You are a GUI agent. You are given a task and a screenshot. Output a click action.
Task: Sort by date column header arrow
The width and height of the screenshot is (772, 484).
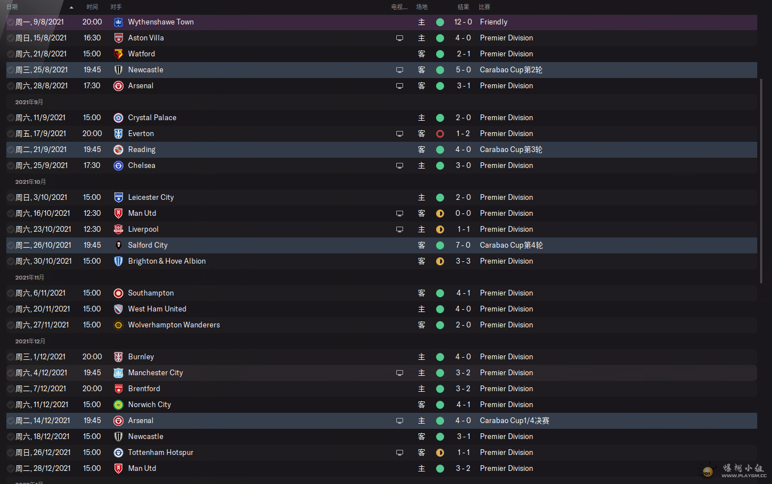[71, 7]
